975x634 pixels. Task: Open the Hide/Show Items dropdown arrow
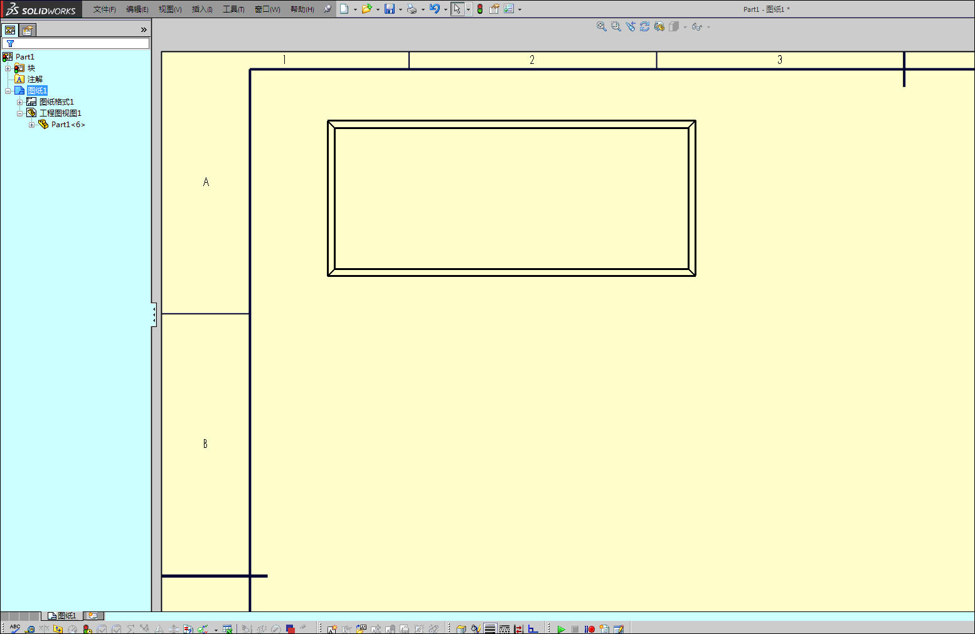(x=708, y=27)
